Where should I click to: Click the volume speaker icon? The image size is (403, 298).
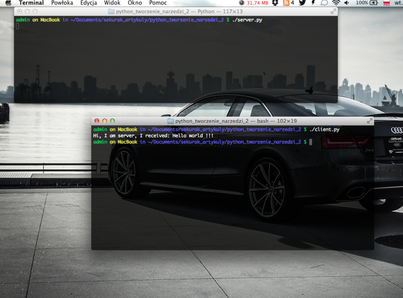coord(347,3)
